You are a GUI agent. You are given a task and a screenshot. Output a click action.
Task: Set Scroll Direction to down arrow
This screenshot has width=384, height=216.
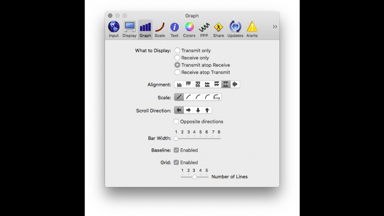point(198,110)
